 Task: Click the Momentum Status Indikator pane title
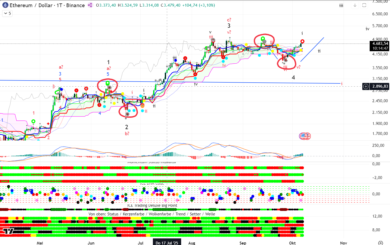pyautogui.click(x=152, y=162)
